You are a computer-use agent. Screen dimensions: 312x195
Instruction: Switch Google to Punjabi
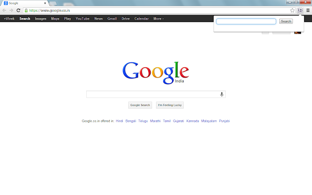(x=224, y=121)
